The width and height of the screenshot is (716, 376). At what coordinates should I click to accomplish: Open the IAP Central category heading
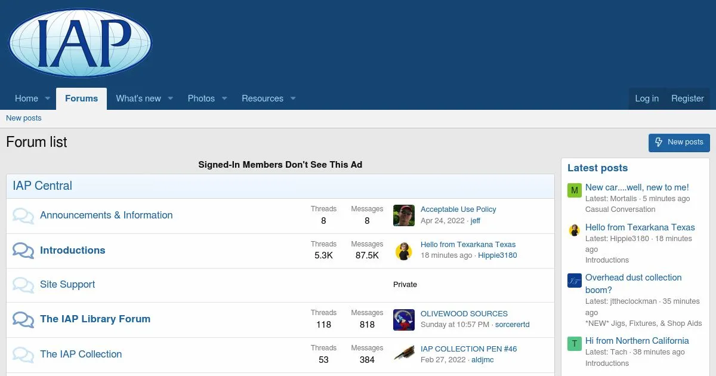pos(42,186)
